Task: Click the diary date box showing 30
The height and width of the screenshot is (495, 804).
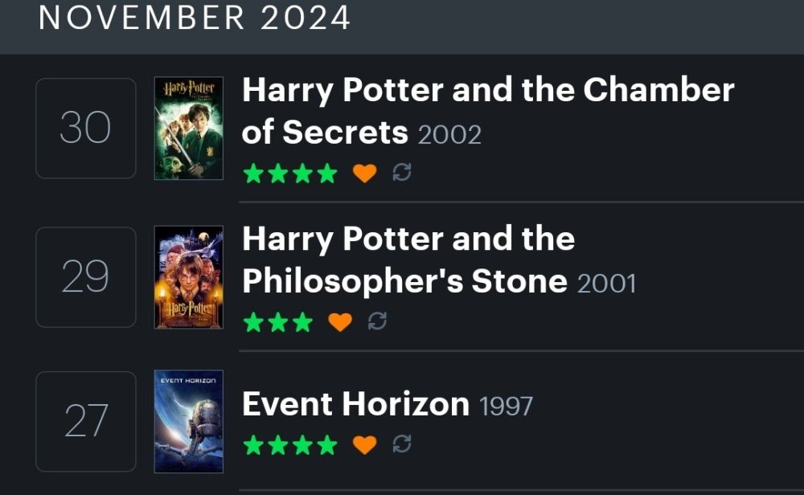Action: [85, 128]
